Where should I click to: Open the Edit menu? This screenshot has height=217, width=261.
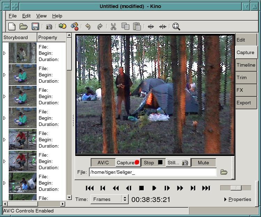[x=26, y=16]
